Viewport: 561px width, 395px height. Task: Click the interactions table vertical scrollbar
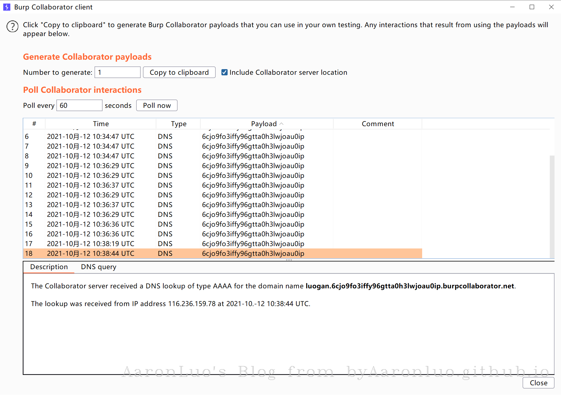point(552,207)
